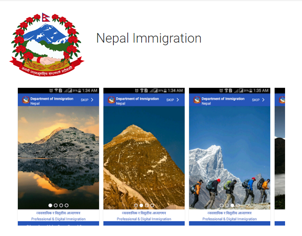Viewport: 302px width, 236px height.
Task: Click chevron arrow next to SKIP in third screenshot
Action: [263, 100]
